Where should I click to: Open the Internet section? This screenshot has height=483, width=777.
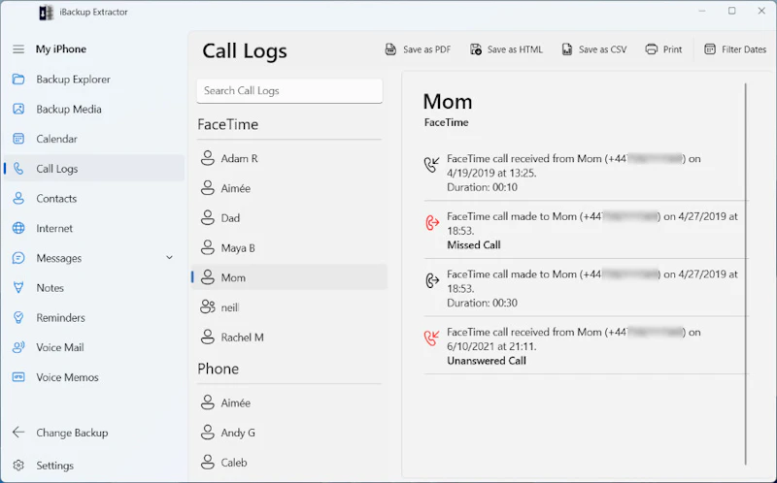[94, 228]
